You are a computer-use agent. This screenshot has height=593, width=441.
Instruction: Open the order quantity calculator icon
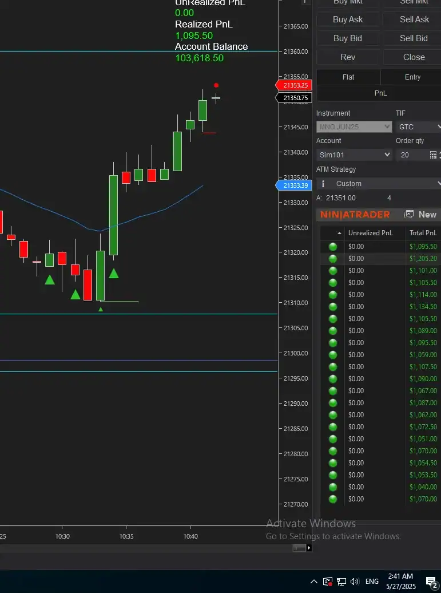[x=433, y=155]
